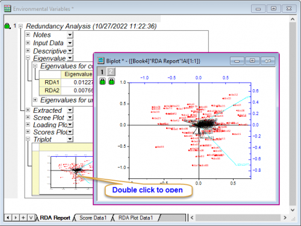The height and width of the screenshot is (226, 301).
Task: Expand the Scores Plot section
Action: click(28, 132)
